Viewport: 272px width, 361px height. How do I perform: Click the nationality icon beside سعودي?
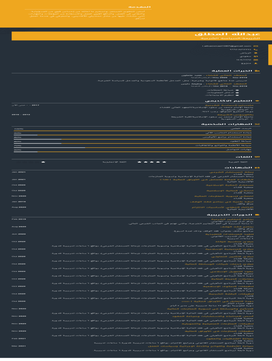click(x=256, y=57)
